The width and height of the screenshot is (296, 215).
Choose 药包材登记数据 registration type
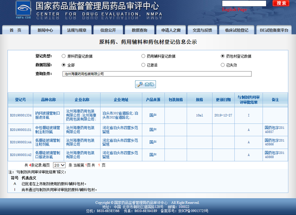223,56
